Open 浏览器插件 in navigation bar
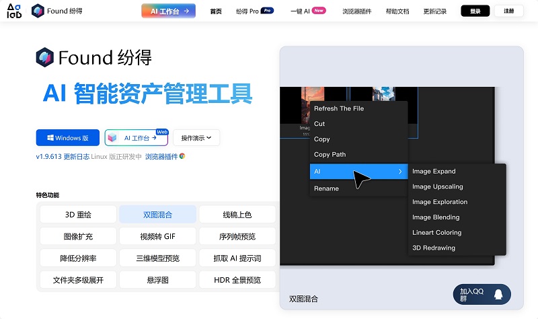The width and height of the screenshot is (538, 319). [357, 11]
